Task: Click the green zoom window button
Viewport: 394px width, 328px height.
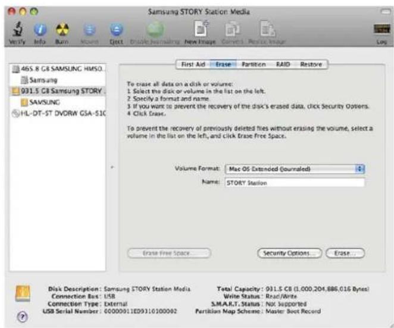Action: click(34, 11)
